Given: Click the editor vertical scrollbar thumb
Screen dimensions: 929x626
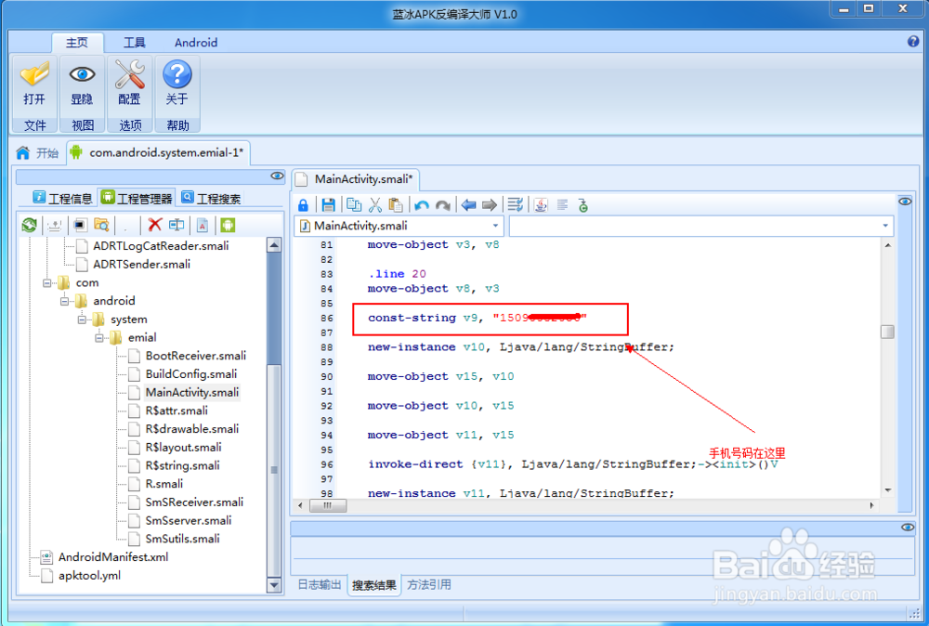Looking at the screenshot, I should point(887,332).
